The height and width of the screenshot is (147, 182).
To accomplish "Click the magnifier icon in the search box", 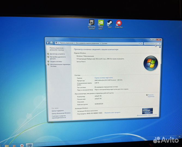I will [159, 44].
